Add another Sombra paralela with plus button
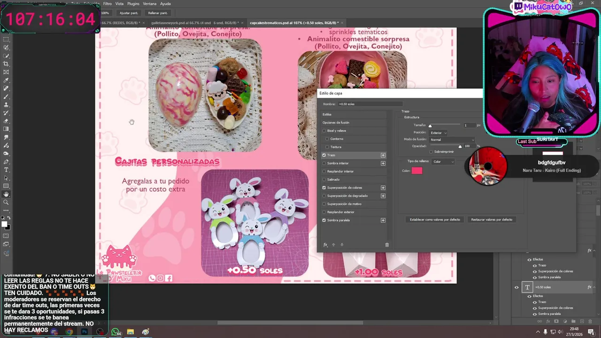601x338 pixels. pyautogui.click(x=383, y=220)
